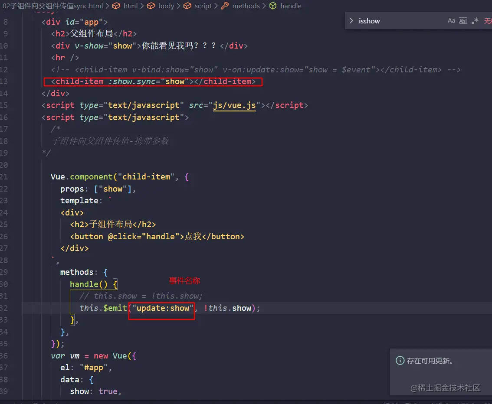492x404 pixels.
Task: Click the show: true, line
Action: pos(96,391)
